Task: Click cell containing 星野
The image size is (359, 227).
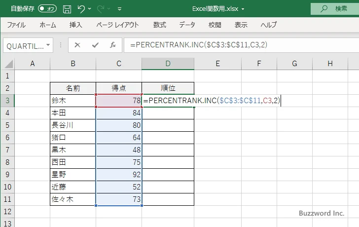Action: (x=73, y=175)
